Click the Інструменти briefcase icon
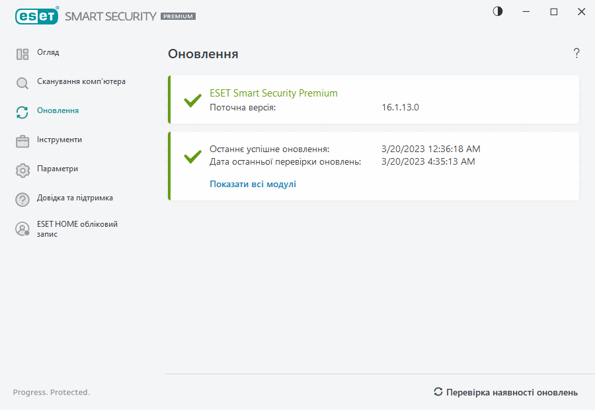Screen dimensions: 595x410 coord(22,142)
